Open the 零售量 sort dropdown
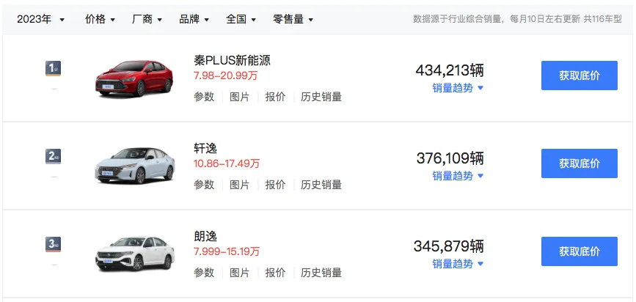Image resolution: width=636 pixels, height=302 pixels. 293,19
